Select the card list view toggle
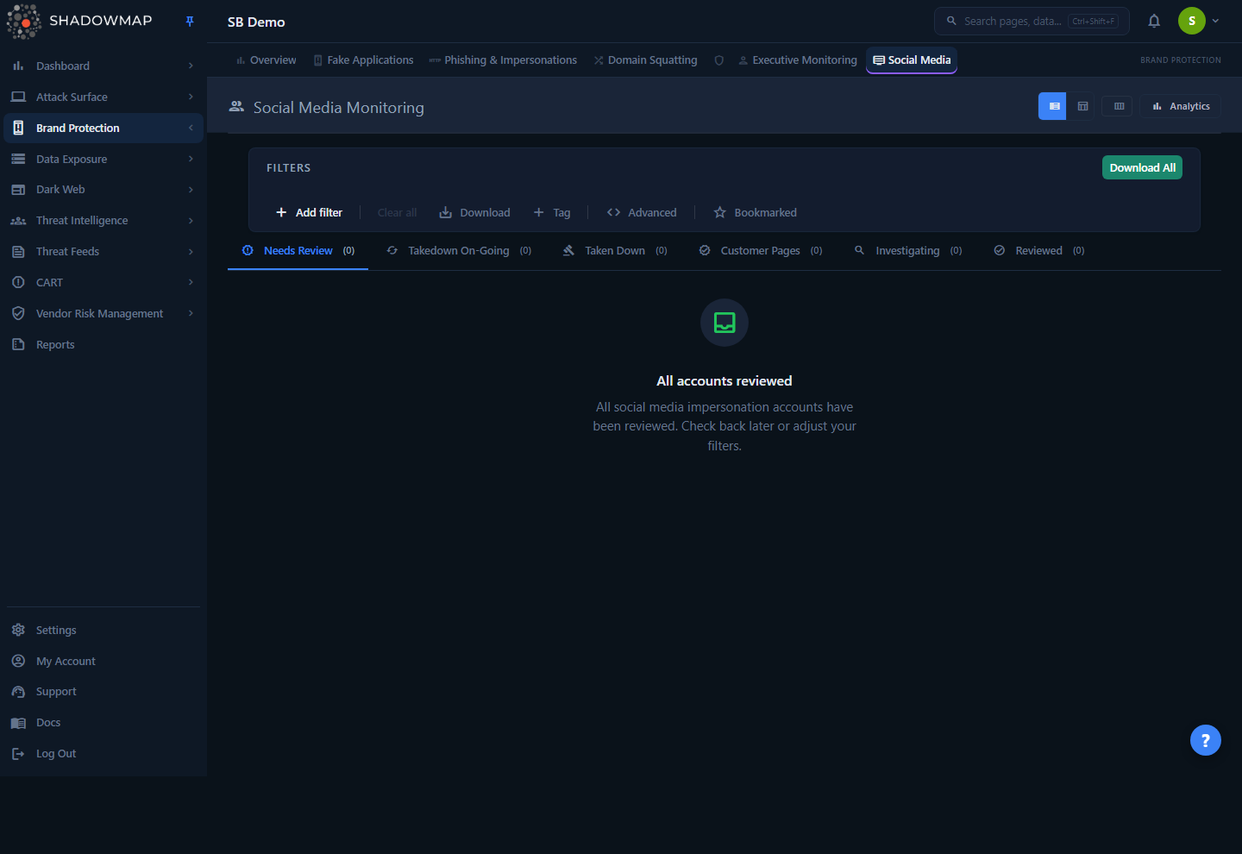1242x854 pixels. coord(1054,106)
